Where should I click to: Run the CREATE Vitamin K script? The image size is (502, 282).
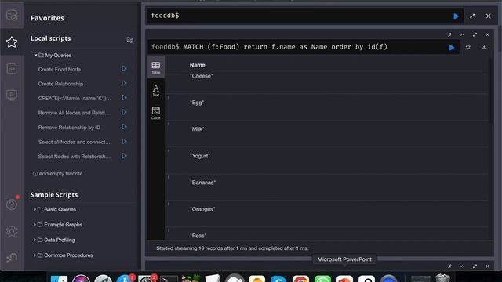coord(124,97)
